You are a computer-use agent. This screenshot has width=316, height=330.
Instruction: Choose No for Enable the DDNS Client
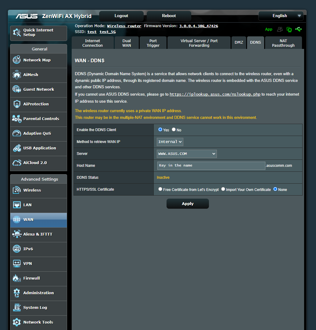pos(174,130)
